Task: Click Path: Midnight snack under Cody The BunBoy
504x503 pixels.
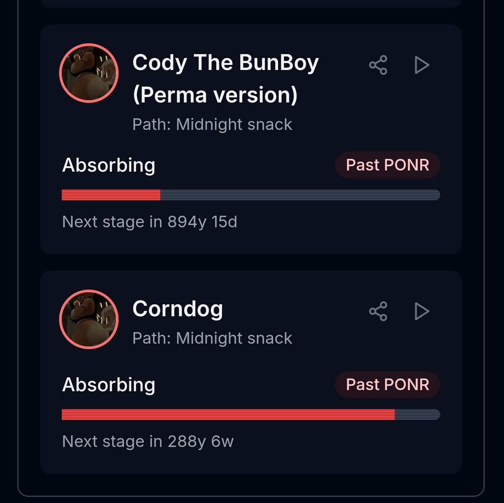Action: click(x=212, y=124)
